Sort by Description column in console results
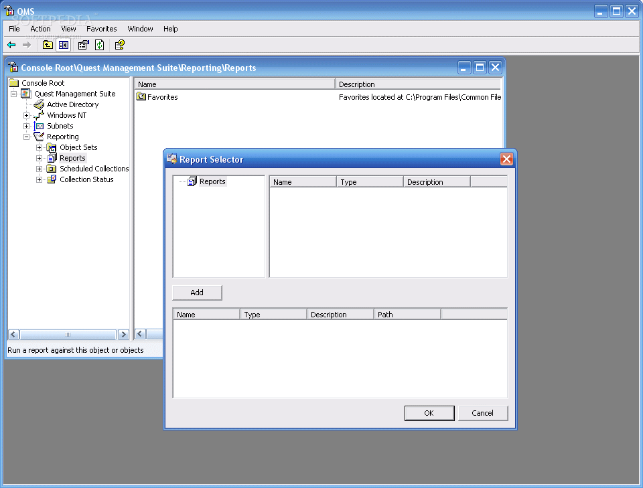The image size is (643, 488). click(x=418, y=84)
